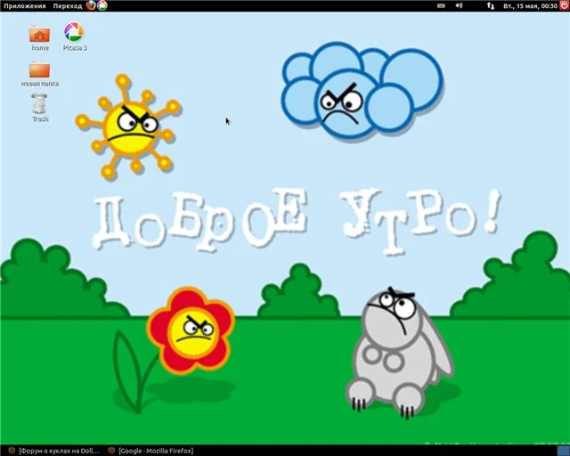Screen dimensions: 570x456
Task: Switch to Google - Mozilla Firefox window
Action: point(151,451)
